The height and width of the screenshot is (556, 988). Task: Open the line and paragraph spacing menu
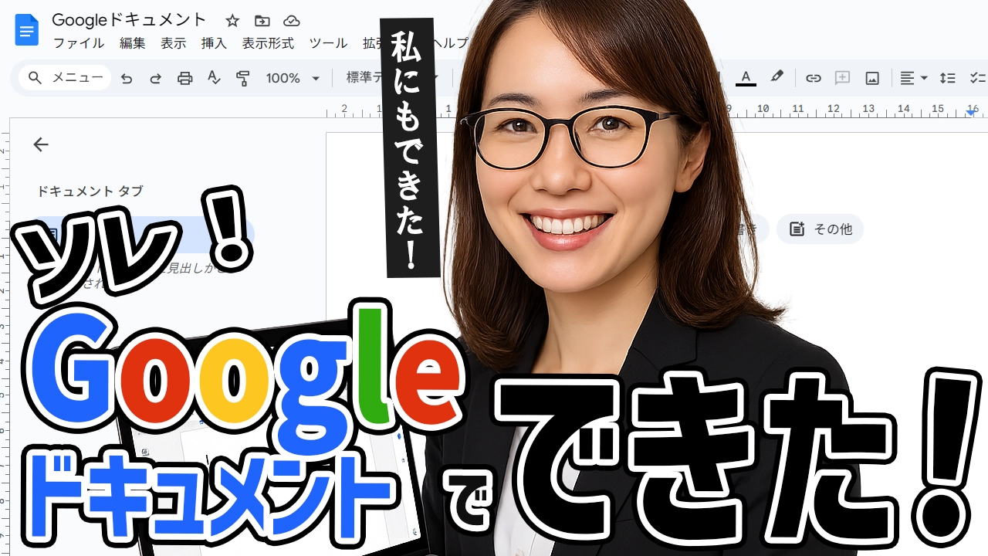pyautogui.click(x=947, y=78)
